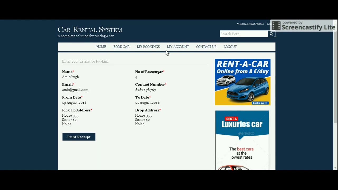
Task: Click scrollbar down arrow at bottom right
Action: click(x=335, y=168)
